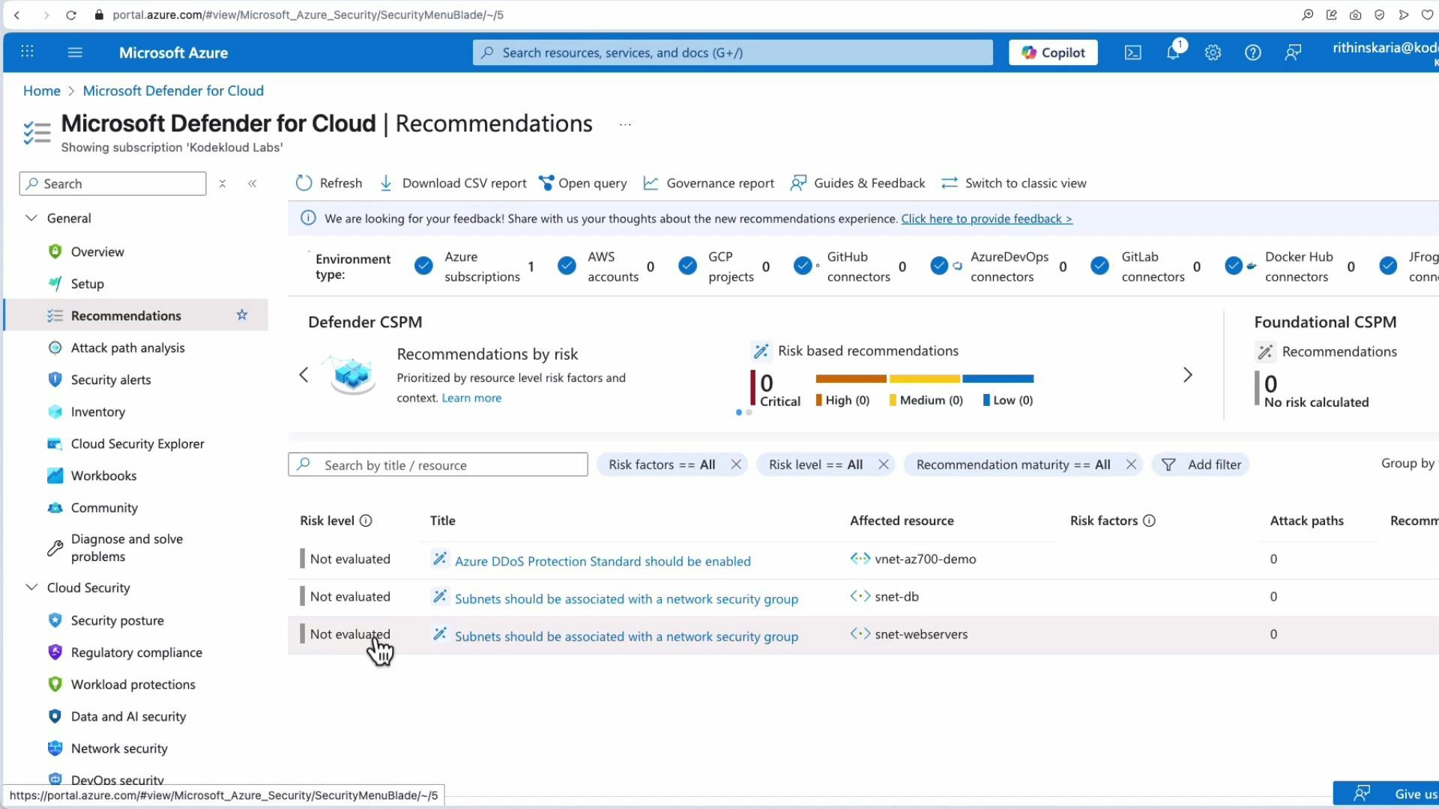
Task: Check the GCP projects environment filter
Action: point(687,265)
